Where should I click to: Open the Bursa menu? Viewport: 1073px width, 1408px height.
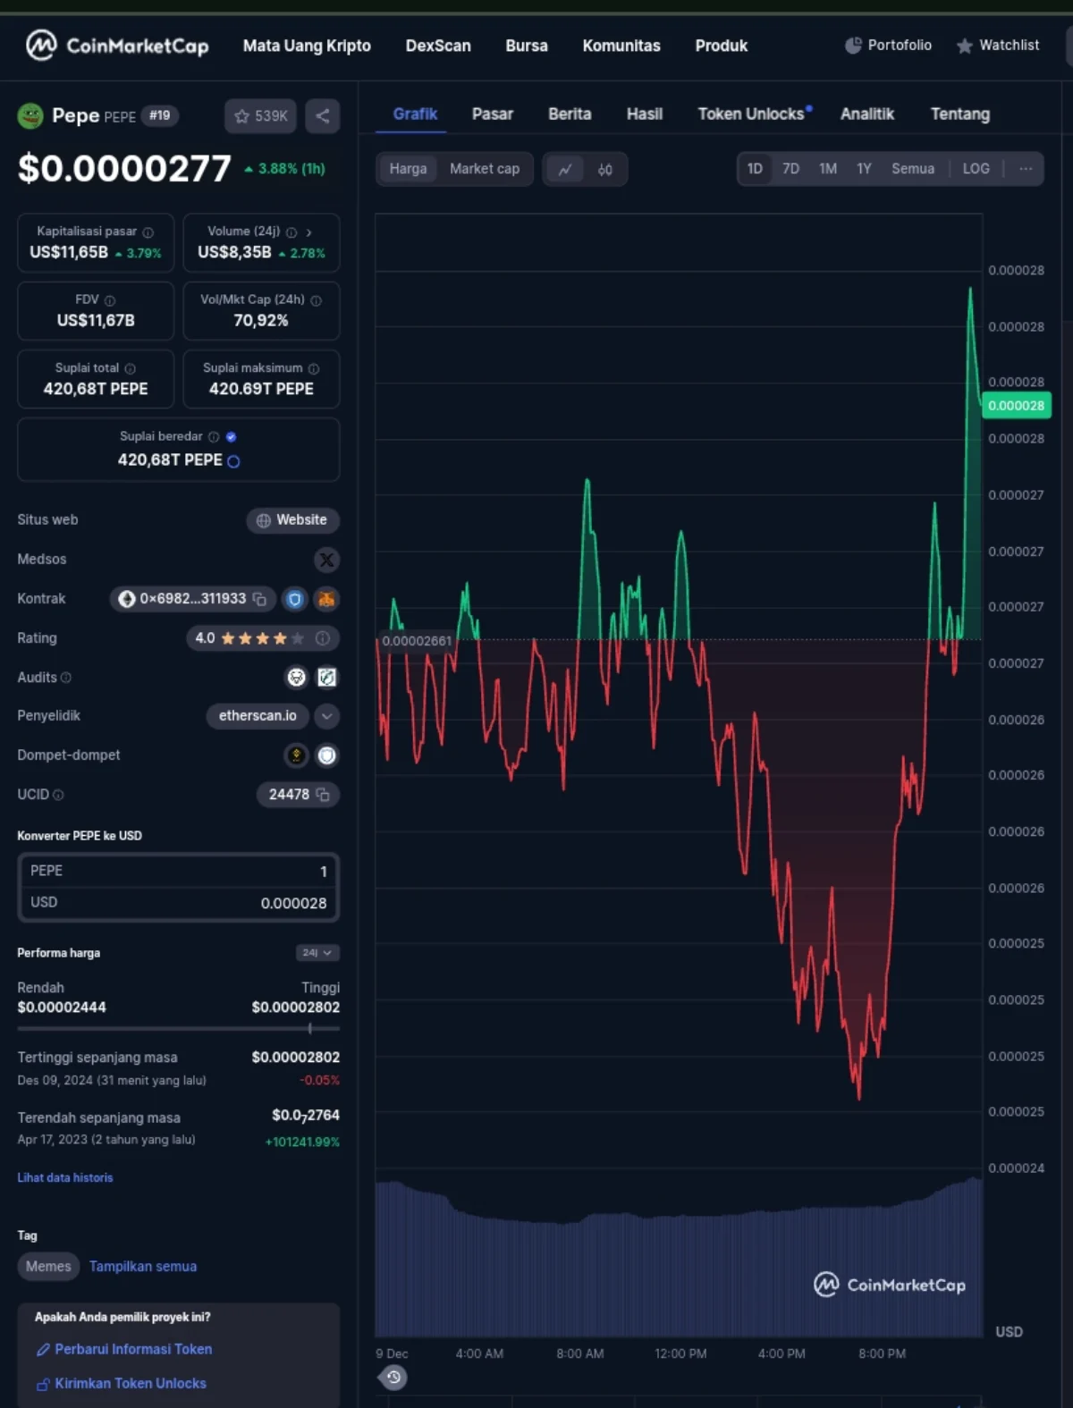[x=527, y=46]
